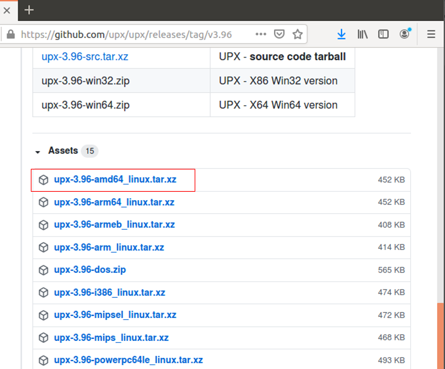Focus the GitHub URL address bar
This screenshot has width=445, height=369.
coord(126,35)
